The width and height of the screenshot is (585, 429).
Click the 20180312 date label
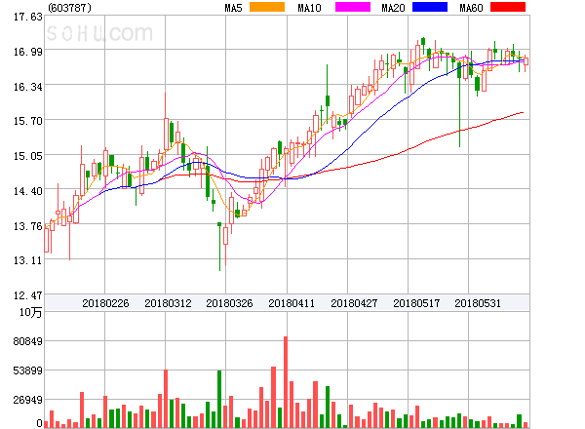coord(168,303)
